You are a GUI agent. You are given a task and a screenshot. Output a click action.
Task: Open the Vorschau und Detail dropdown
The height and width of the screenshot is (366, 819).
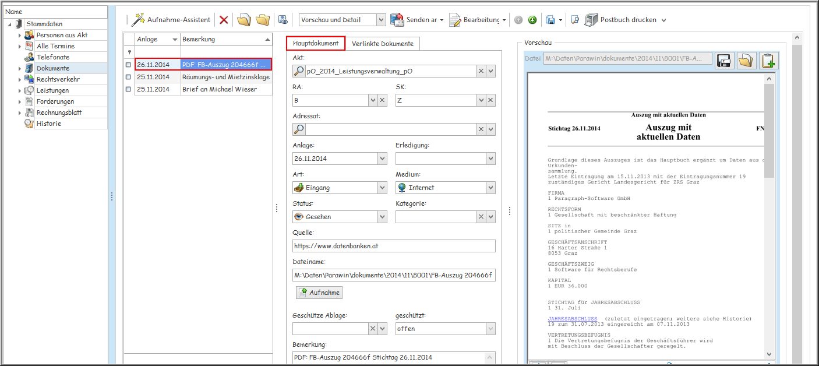point(381,20)
